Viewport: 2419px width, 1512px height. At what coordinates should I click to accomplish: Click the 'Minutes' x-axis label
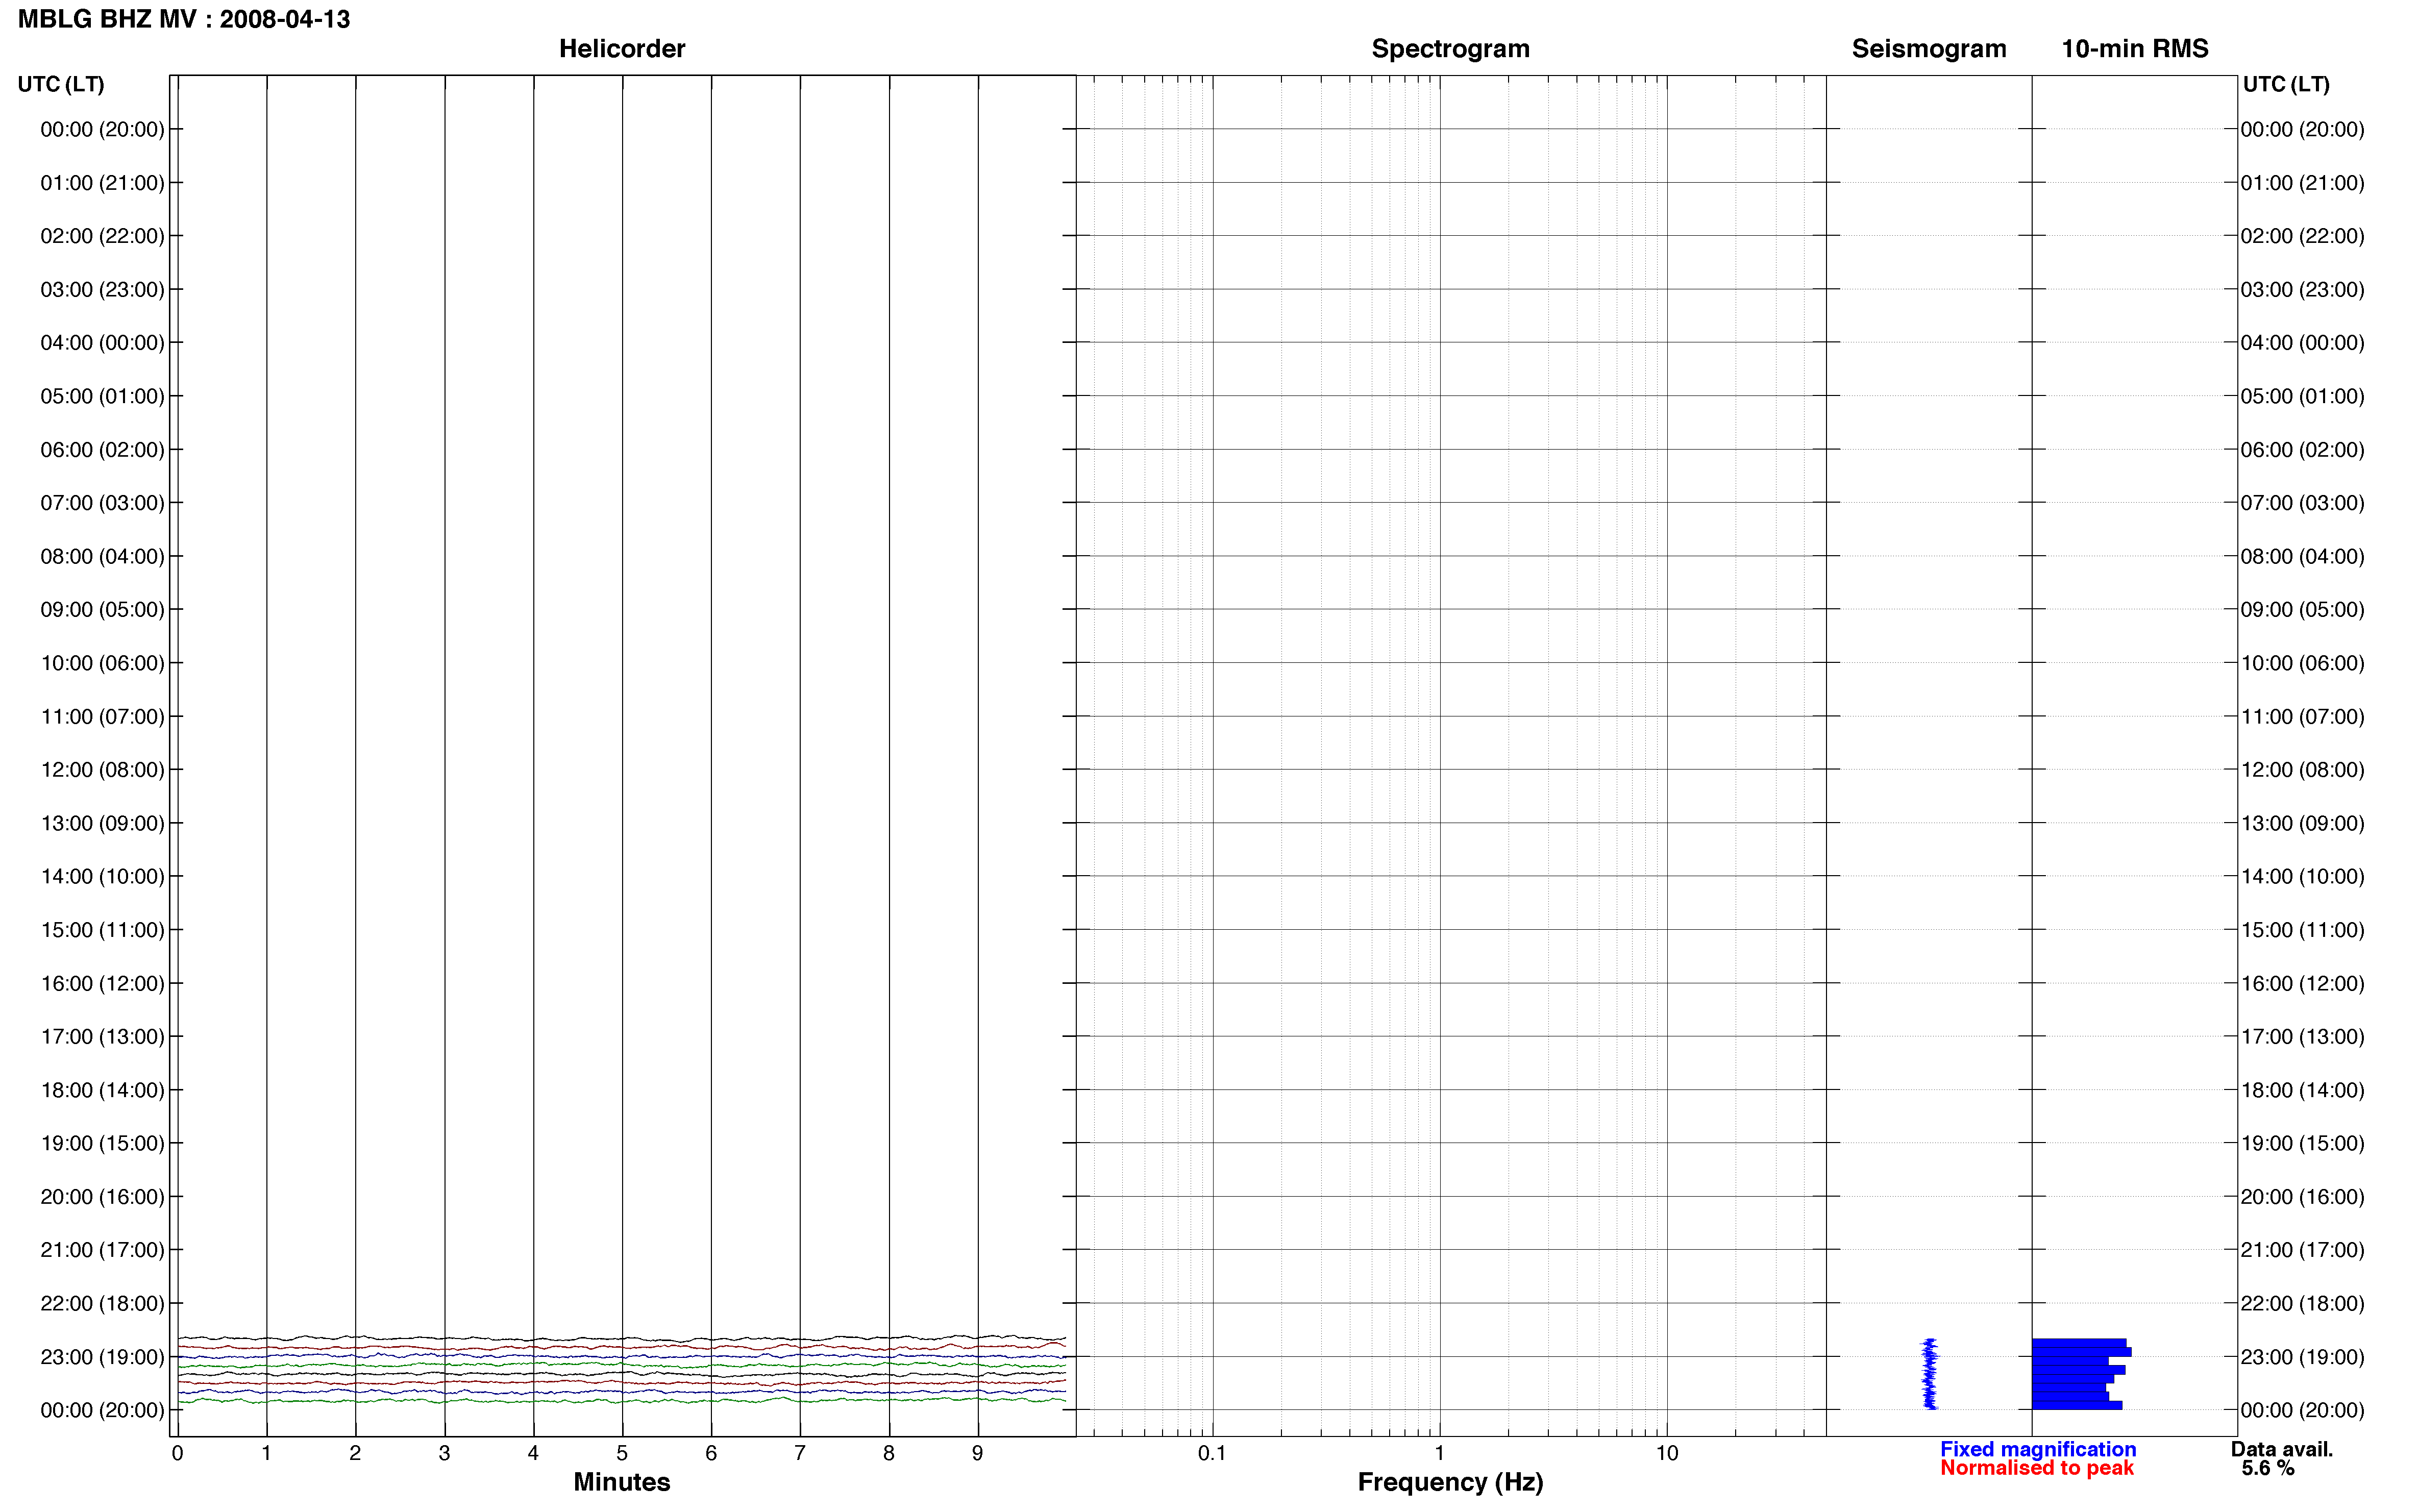tap(621, 1482)
